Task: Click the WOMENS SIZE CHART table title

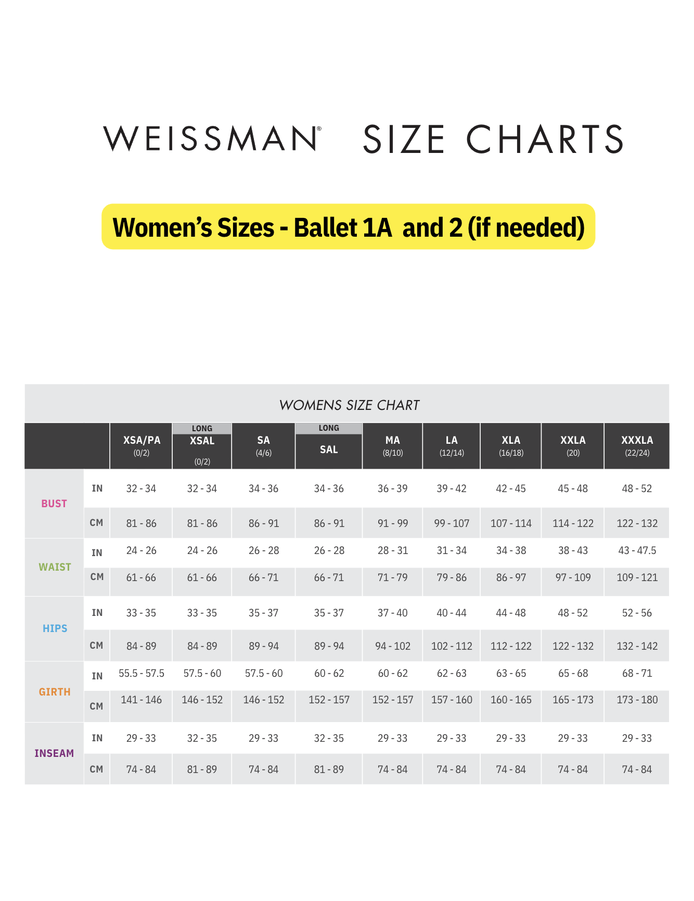Action: 349,405
